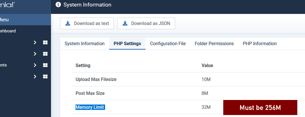Click the download icon in Download as JSON
305x117 pixels.
125,24
